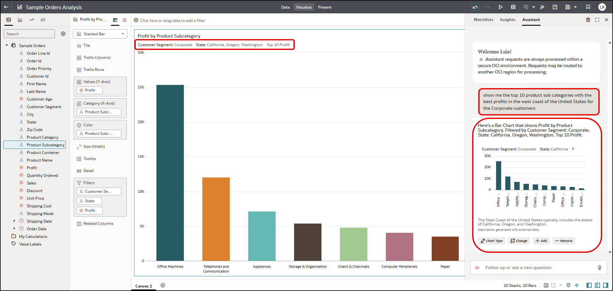
Task: Clear the Assistant chat with the trash icon
Action: click(x=588, y=20)
